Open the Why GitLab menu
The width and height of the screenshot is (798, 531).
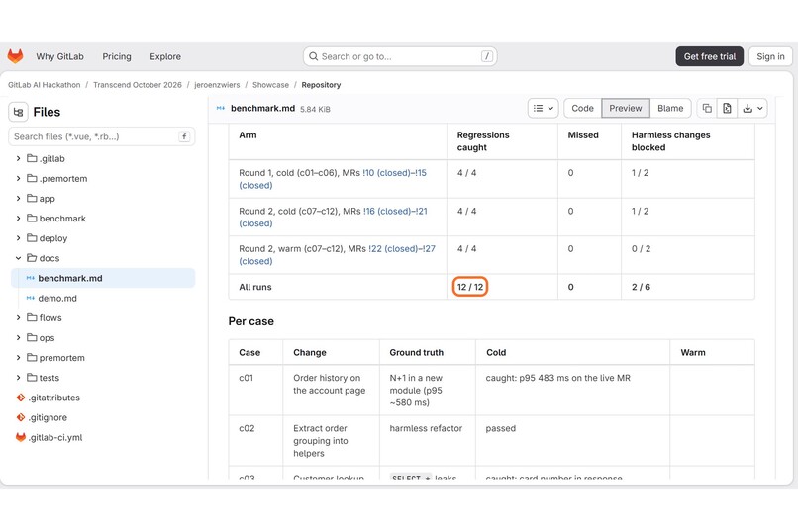[x=59, y=56]
